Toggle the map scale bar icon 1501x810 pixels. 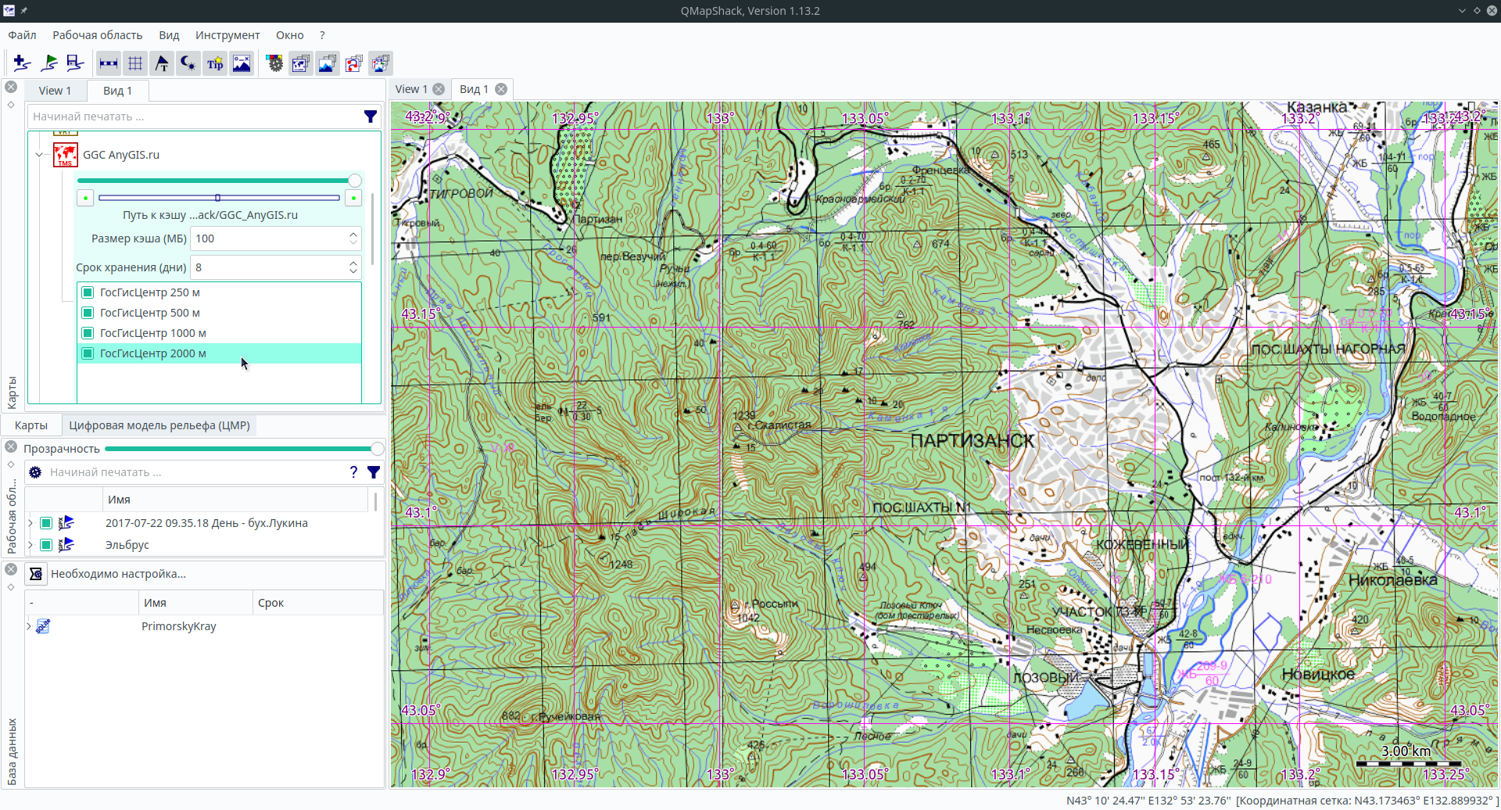[109, 63]
